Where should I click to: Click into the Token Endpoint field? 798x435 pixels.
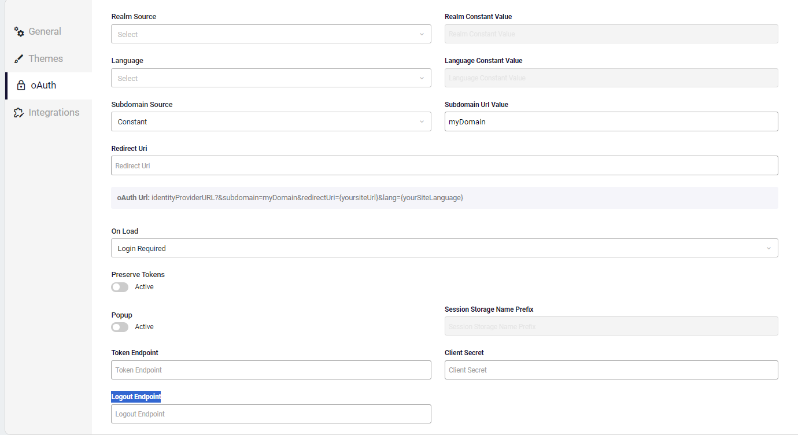(271, 370)
